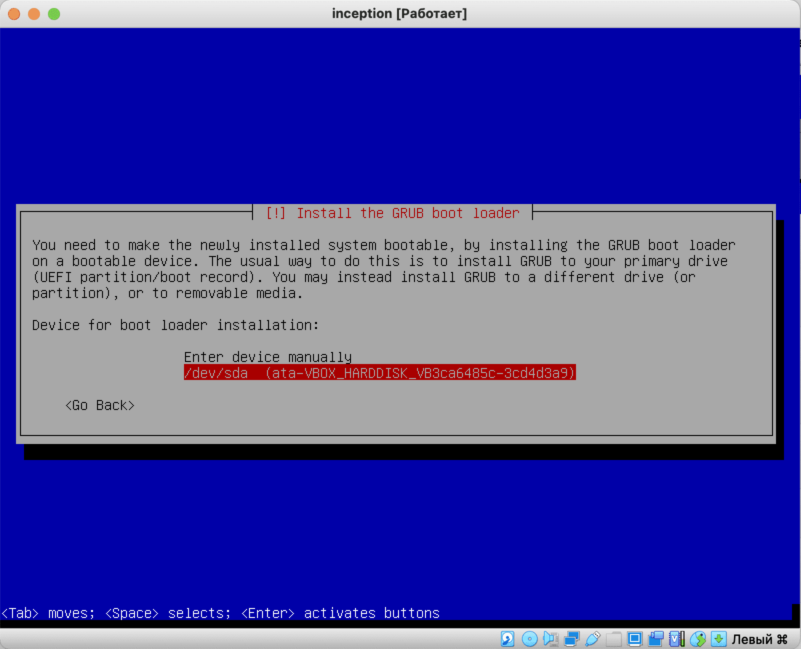Click the optical disc drive status icon
Viewport: 801px width, 649px height.
point(529,638)
